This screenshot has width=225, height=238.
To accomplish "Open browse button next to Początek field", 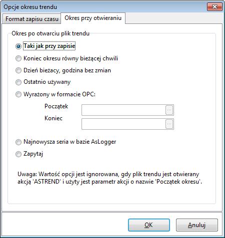I will pyautogui.click(x=169, y=110).
